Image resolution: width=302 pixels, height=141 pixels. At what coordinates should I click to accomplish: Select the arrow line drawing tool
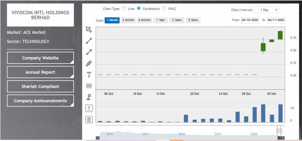(x=89, y=52)
